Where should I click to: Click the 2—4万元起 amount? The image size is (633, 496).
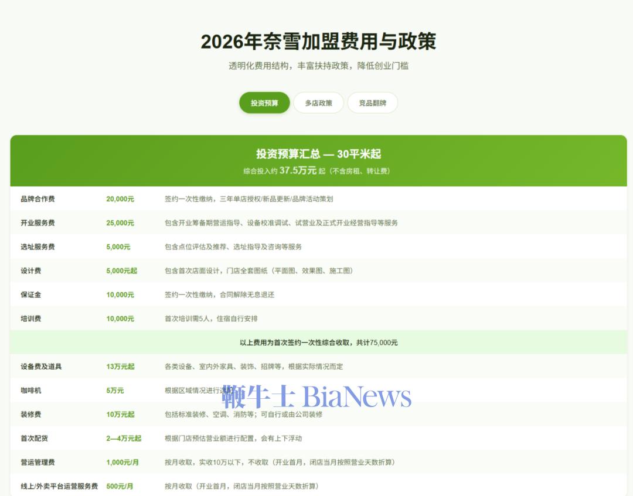pos(124,439)
